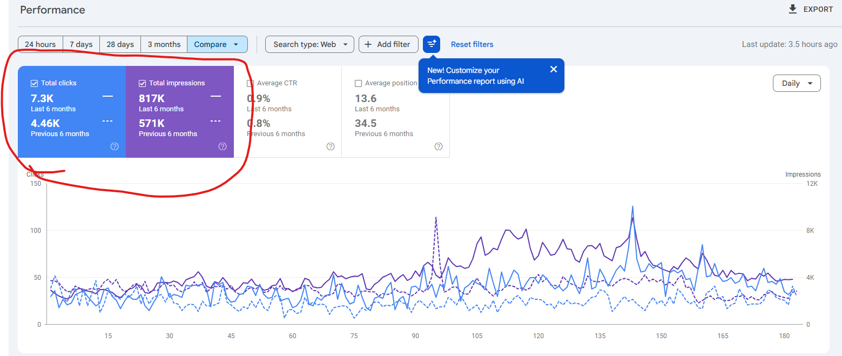Viewport: 842px width, 356px height.
Task: Click the 4.46K previous clicks value
Action: (x=45, y=123)
